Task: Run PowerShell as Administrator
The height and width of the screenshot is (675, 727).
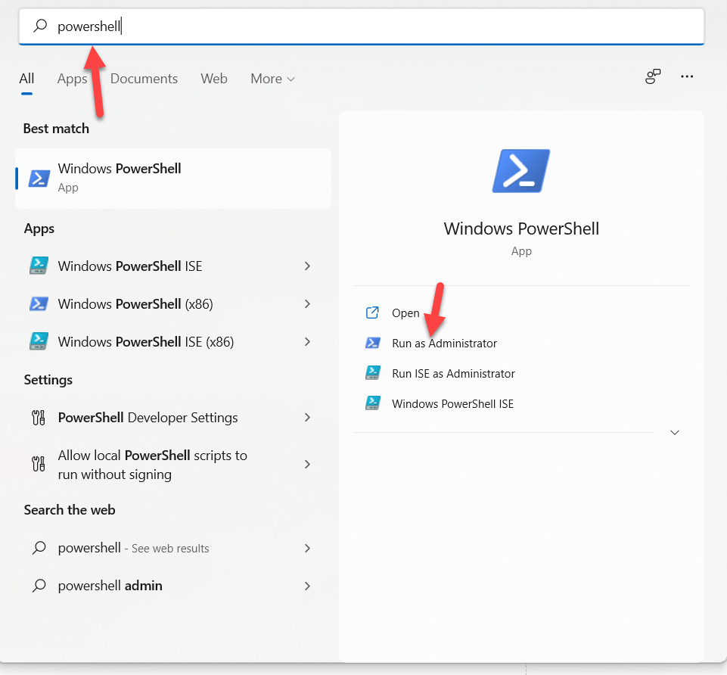Action: coord(444,344)
